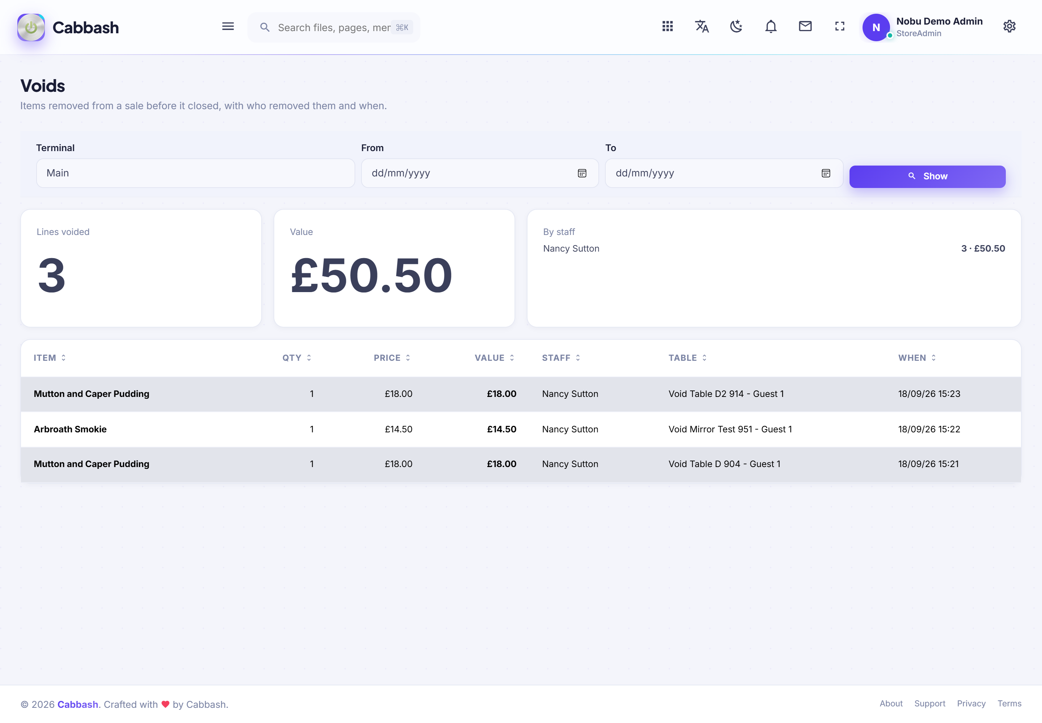
Task: Open the notifications bell
Action: tap(770, 26)
